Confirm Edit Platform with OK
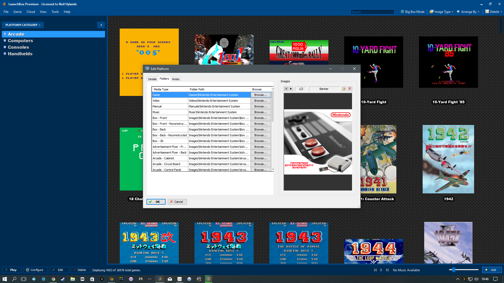 coord(156,202)
